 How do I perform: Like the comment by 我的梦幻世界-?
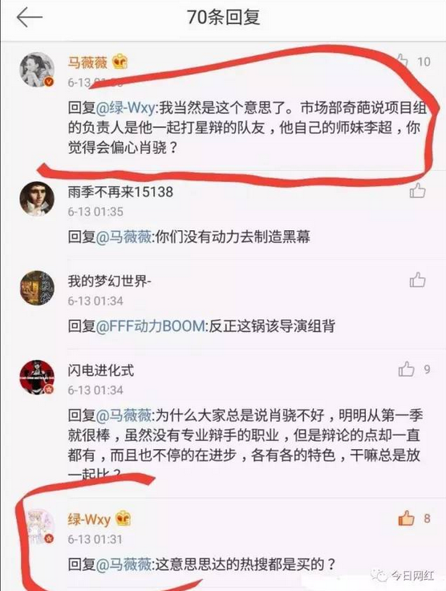point(418,280)
